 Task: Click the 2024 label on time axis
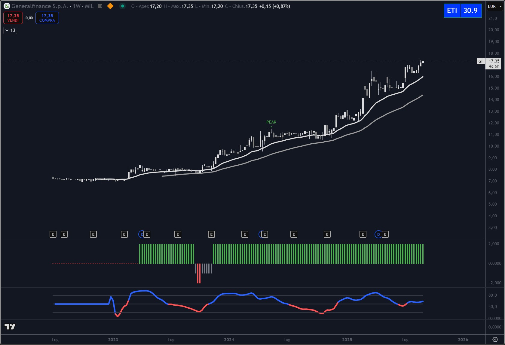tap(229, 340)
